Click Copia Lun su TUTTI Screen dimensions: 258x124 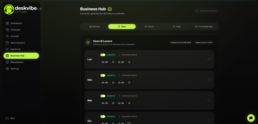[x=204, y=43]
